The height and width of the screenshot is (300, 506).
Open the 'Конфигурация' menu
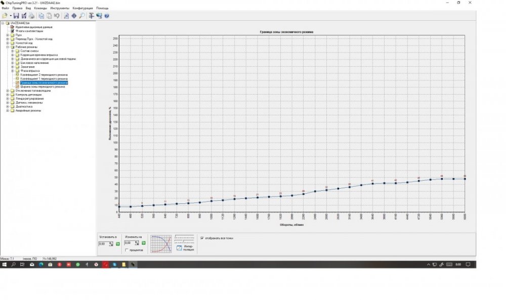coord(82,9)
